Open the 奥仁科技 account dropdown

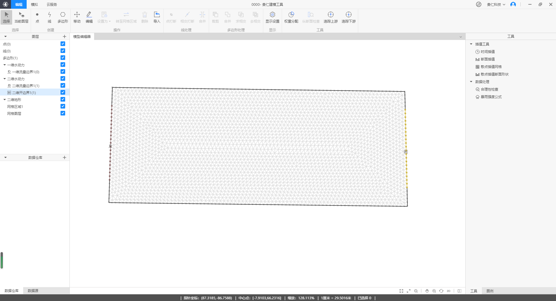[496, 5]
